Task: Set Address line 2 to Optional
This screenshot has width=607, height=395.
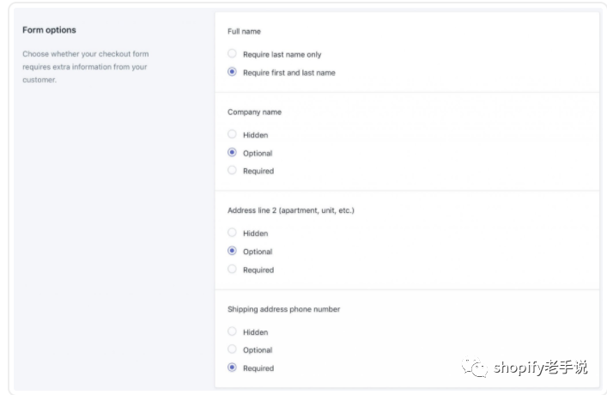Action: pos(232,251)
